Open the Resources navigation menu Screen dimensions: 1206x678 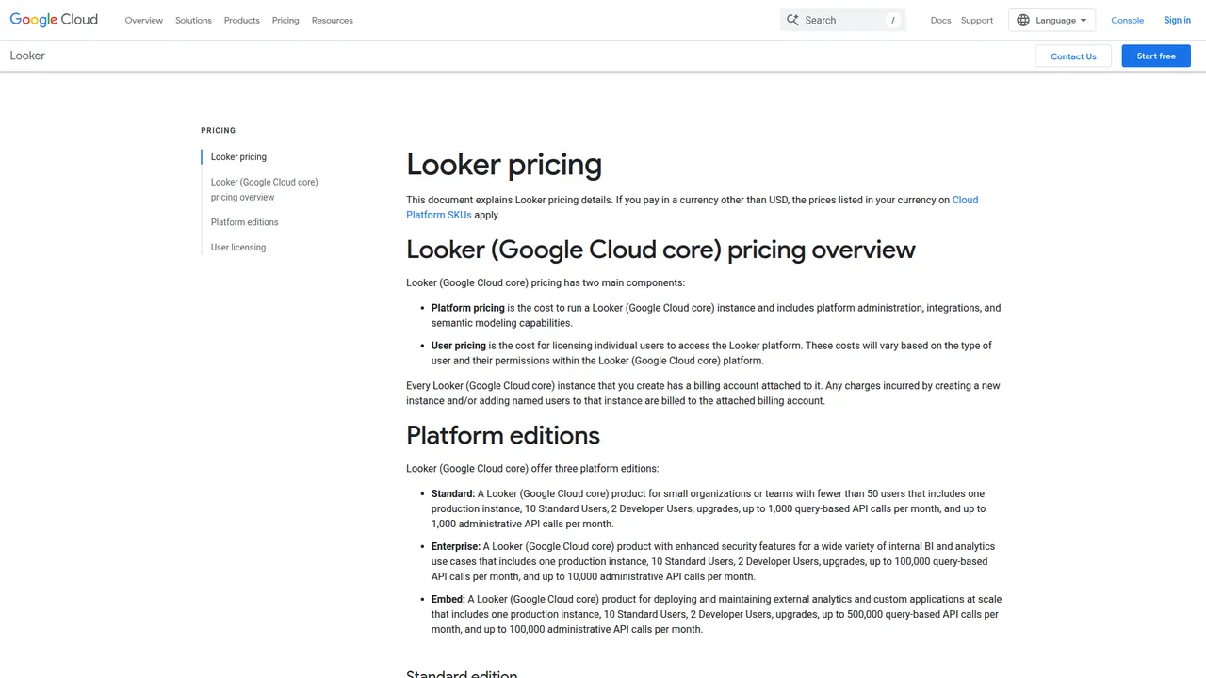pyautogui.click(x=332, y=20)
